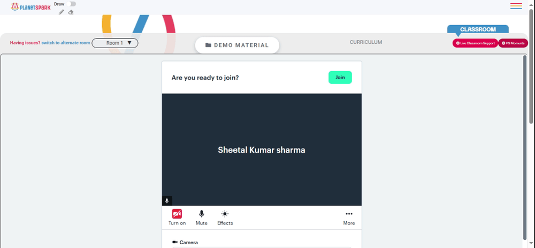Open video Effects

point(225,218)
